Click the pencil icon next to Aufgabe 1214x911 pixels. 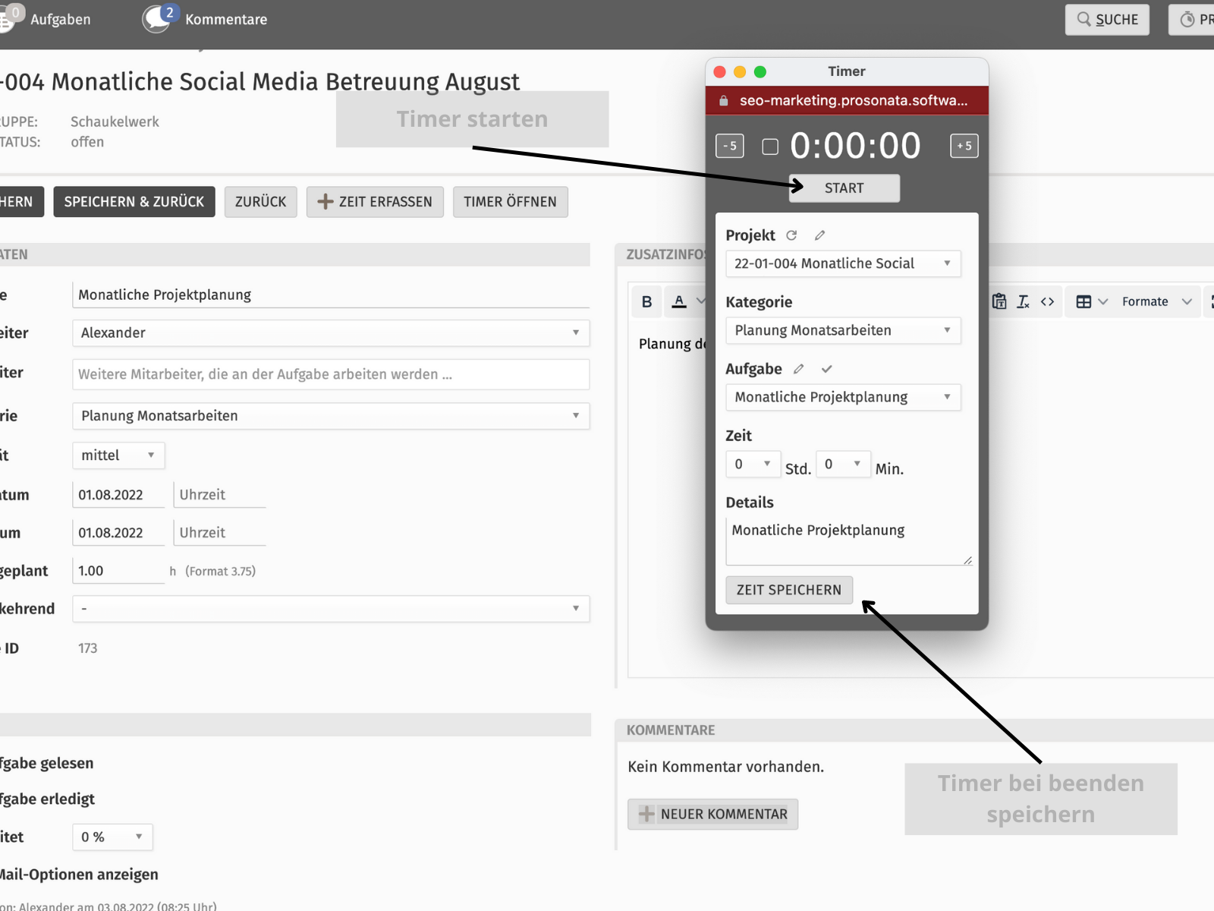point(798,369)
